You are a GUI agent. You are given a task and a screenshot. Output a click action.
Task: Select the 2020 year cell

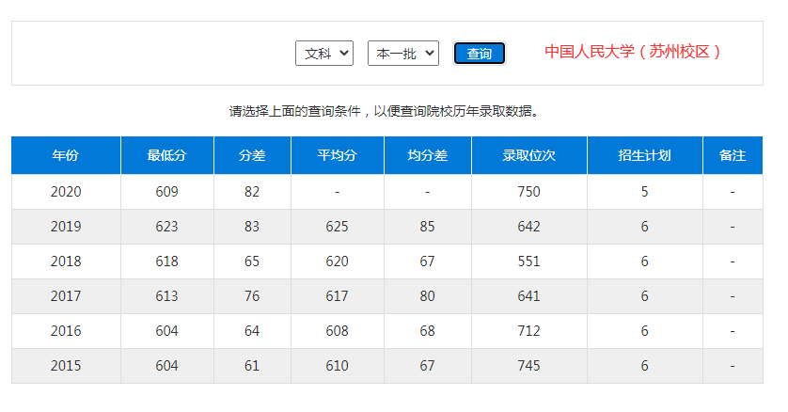pyautogui.click(x=66, y=192)
